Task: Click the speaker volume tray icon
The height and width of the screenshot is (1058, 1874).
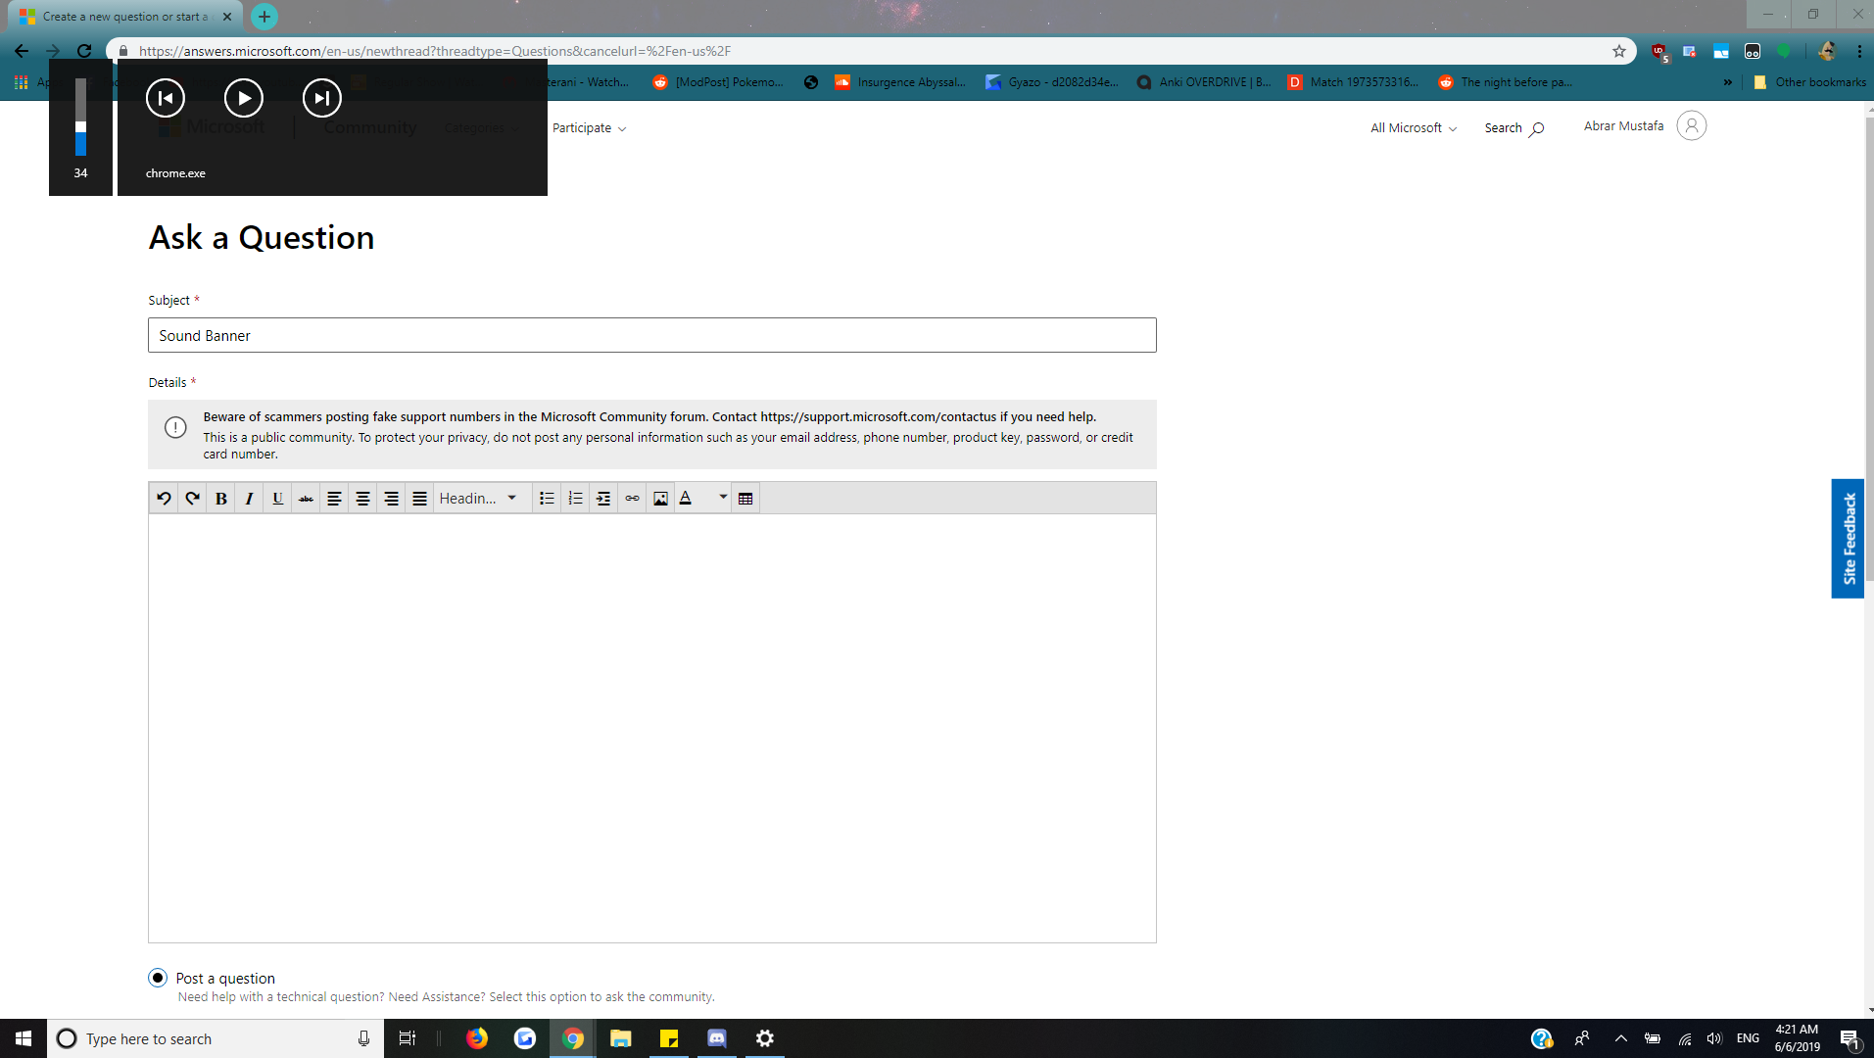Action: click(1714, 1038)
